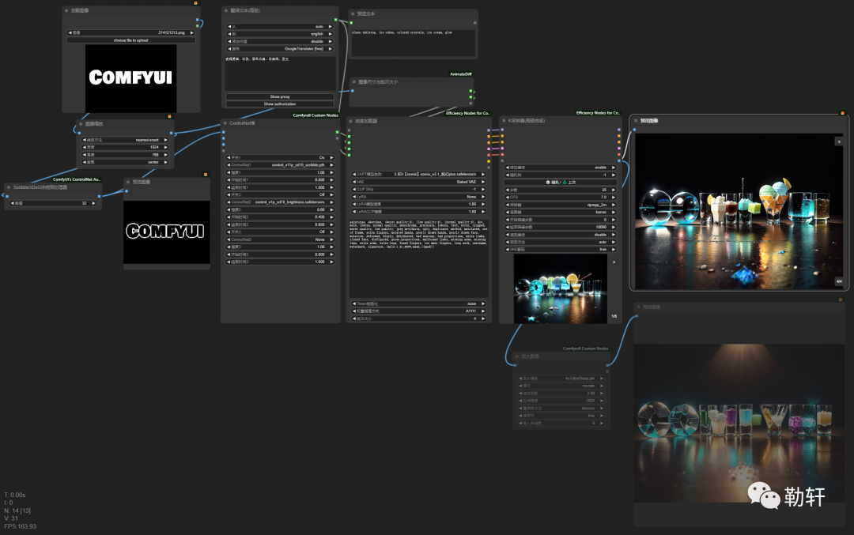Decrease CFG 7.0 with its left arrow
854x535 pixels.
tap(508, 197)
